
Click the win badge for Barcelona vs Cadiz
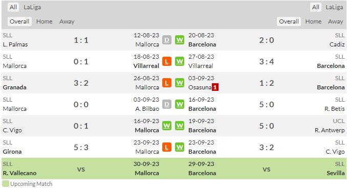coord(180,40)
